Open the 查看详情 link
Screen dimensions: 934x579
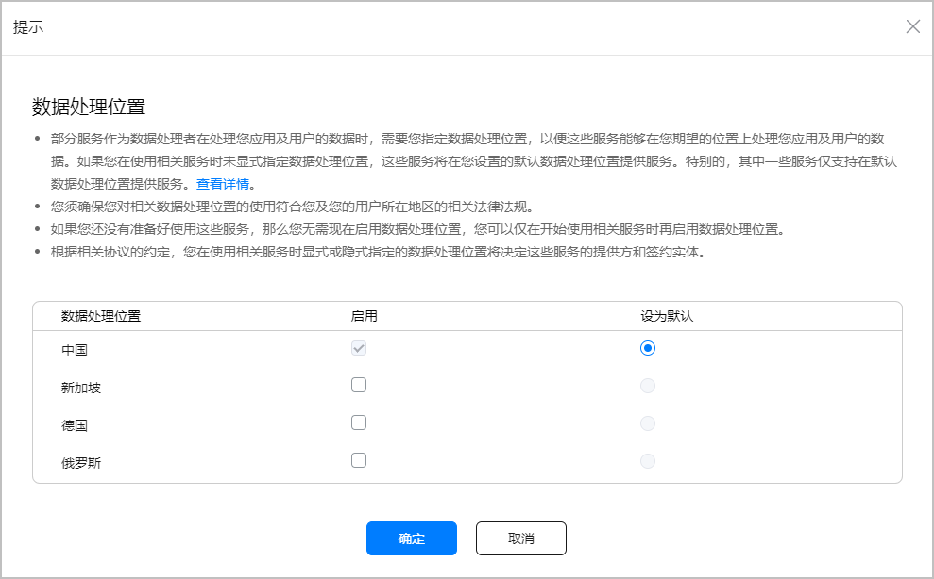[x=224, y=184]
